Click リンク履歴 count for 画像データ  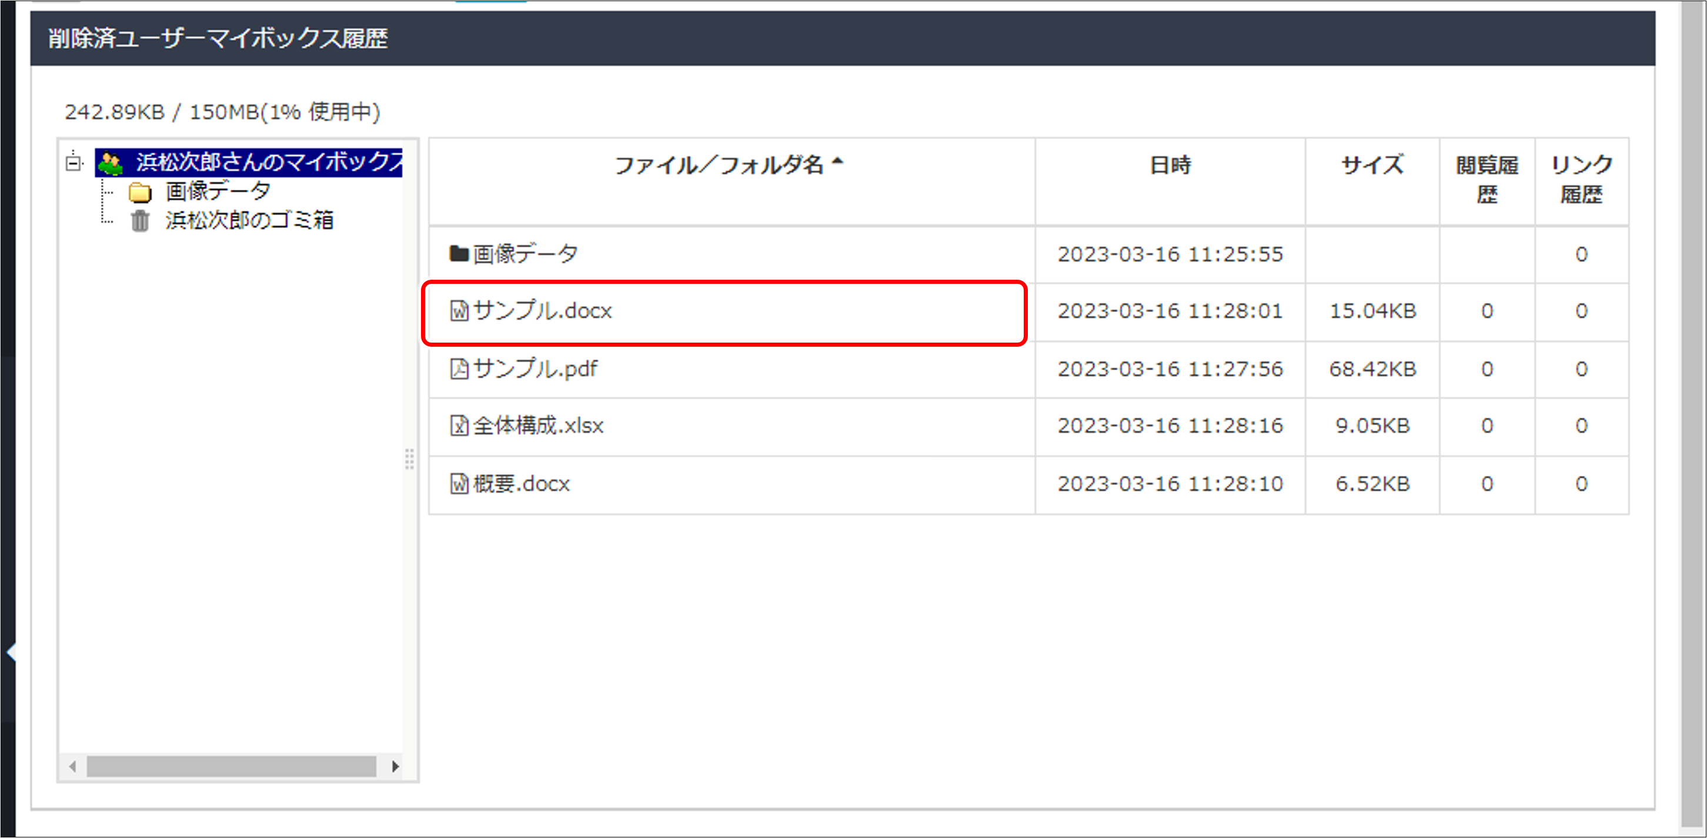[x=1581, y=254]
